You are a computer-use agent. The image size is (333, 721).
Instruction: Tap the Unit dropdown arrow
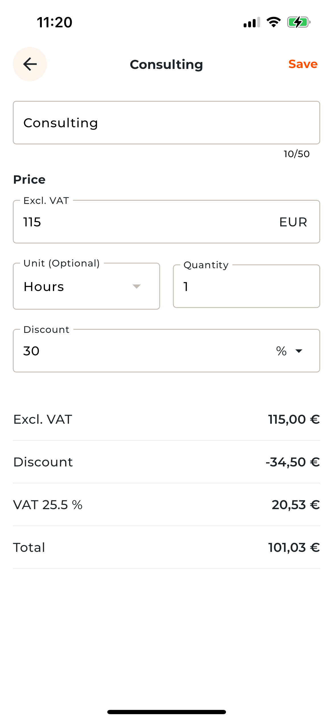coord(137,286)
